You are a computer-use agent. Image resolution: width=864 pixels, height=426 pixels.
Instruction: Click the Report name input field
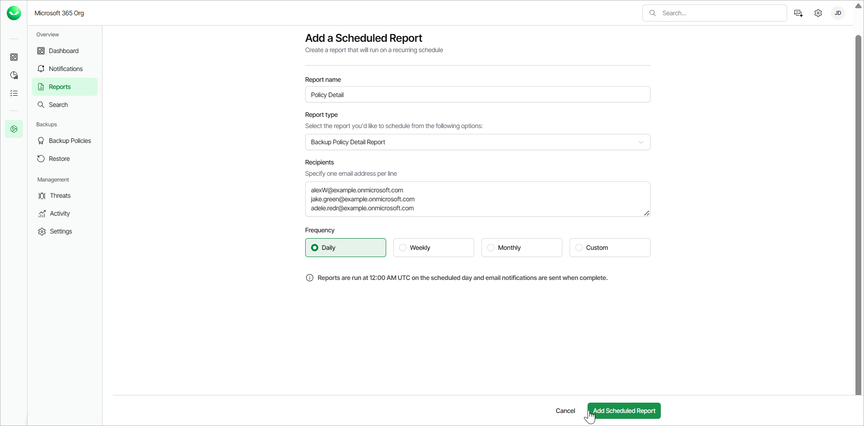pos(477,95)
